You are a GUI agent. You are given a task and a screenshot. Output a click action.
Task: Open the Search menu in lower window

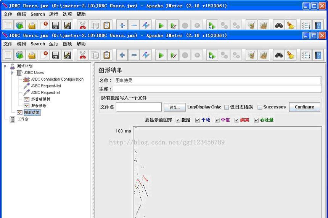tap(38, 44)
